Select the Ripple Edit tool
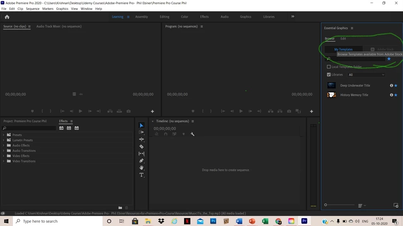Image resolution: width=403 pixels, height=226 pixels. click(x=141, y=139)
